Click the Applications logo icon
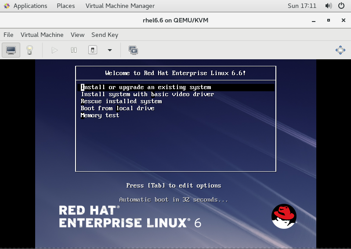 (x=7, y=6)
